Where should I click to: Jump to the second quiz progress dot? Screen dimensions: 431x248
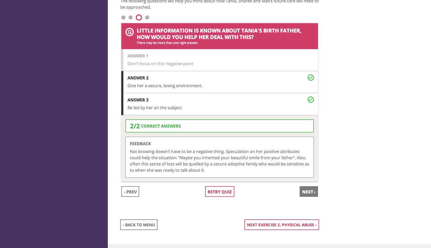pos(131,18)
